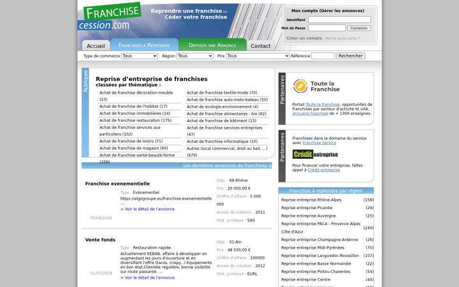View detail of Vente fonds annonce
This screenshot has height=287, width=459.
149,277
